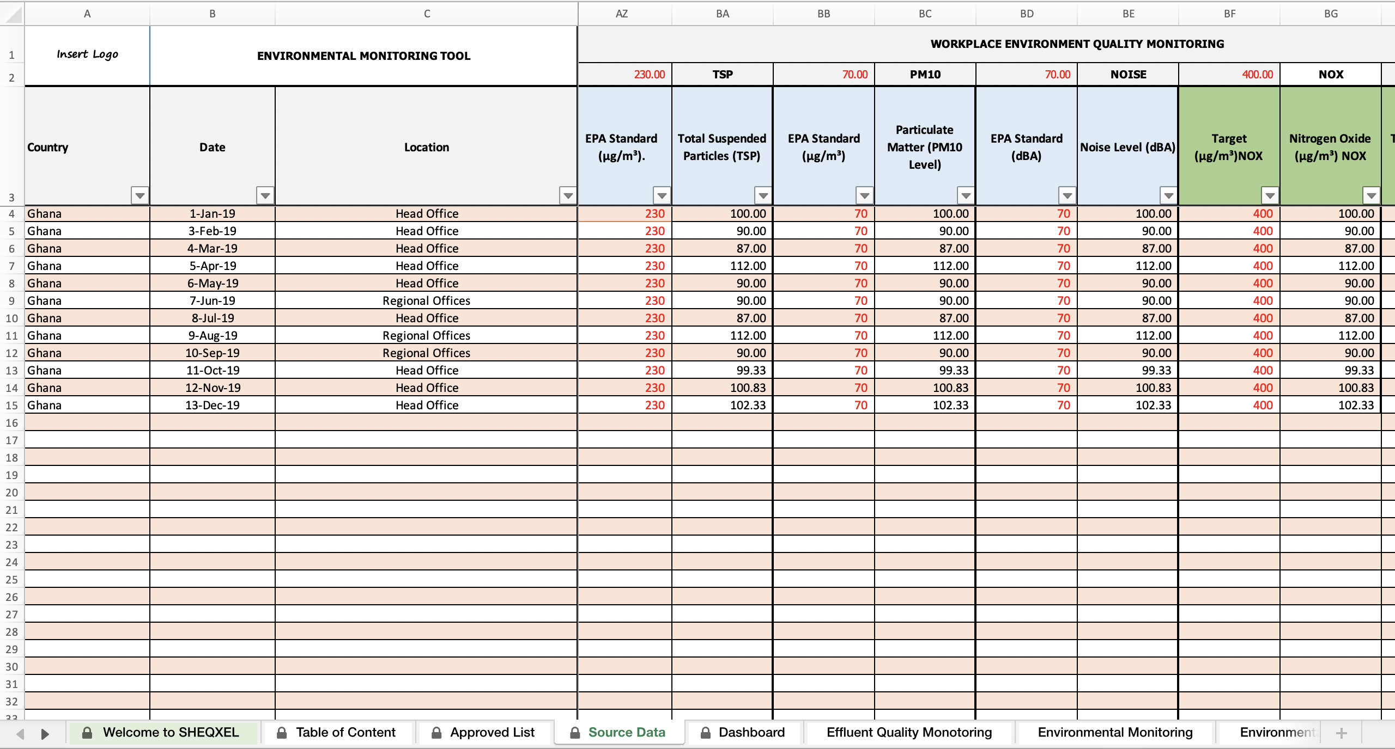Select date cell 10-Sep-19
Image resolution: width=1395 pixels, height=749 pixels.
pyautogui.click(x=213, y=353)
